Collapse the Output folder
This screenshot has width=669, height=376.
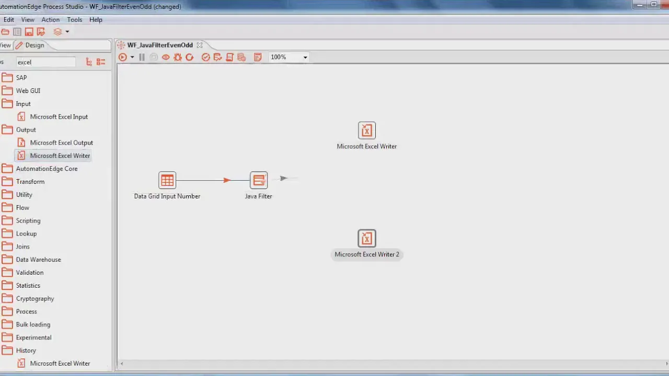click(19, 130)
